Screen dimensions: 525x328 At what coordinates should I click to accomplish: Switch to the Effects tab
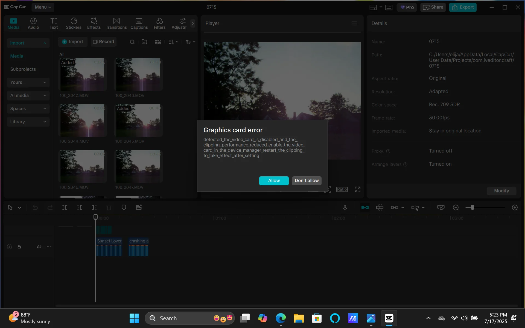tap(94, 24)
